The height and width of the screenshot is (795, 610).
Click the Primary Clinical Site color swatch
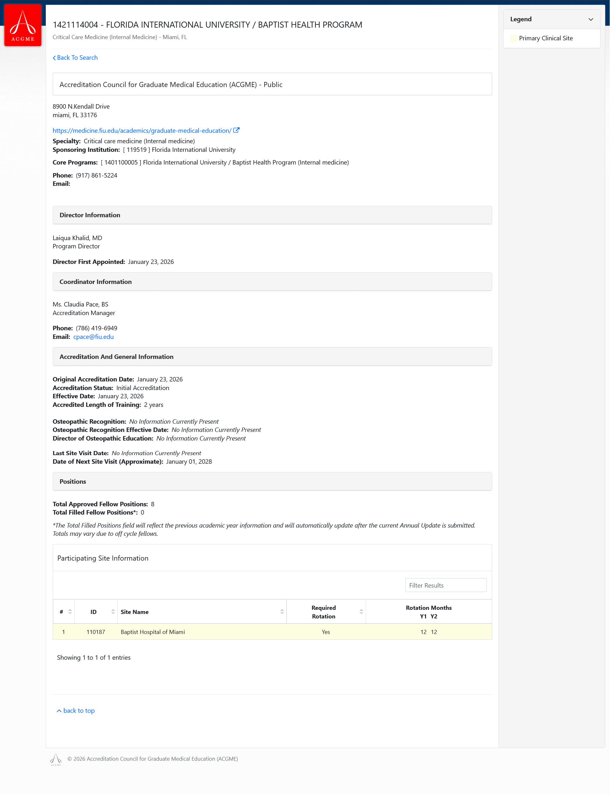(x=513, y=38)
